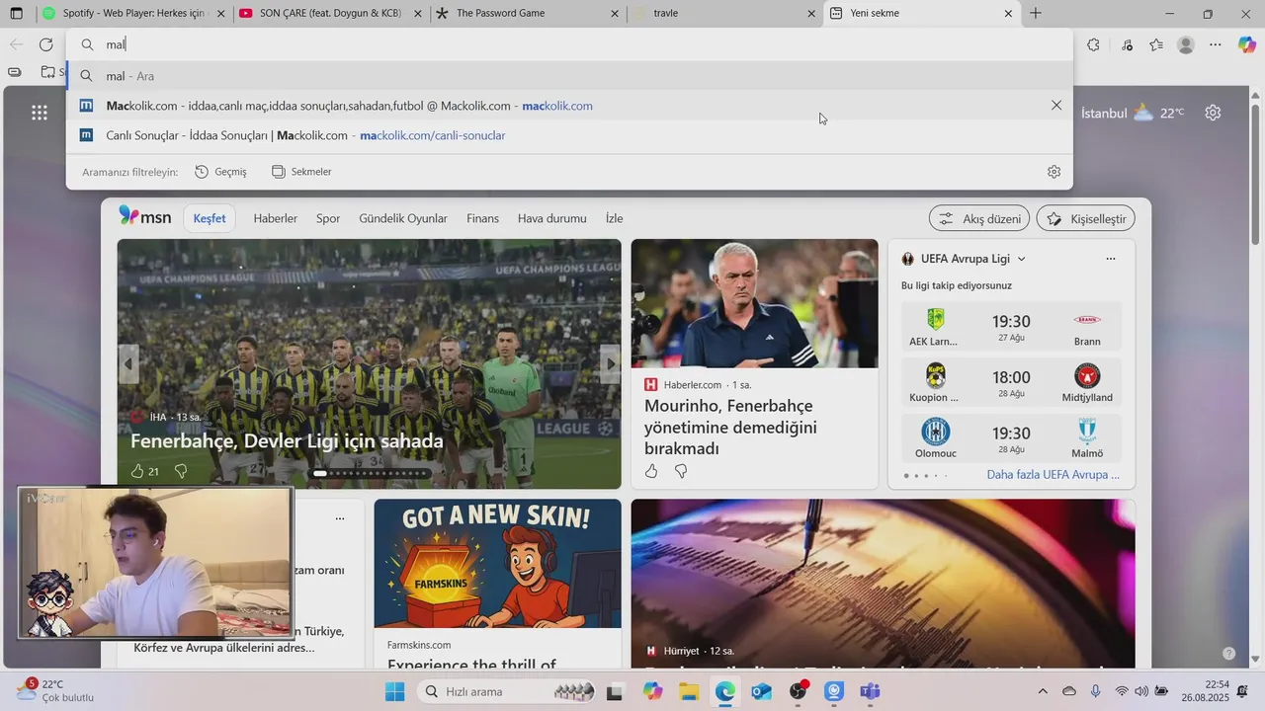
Task: Open Copilot app from the taskbar
Action: (652, 691)
